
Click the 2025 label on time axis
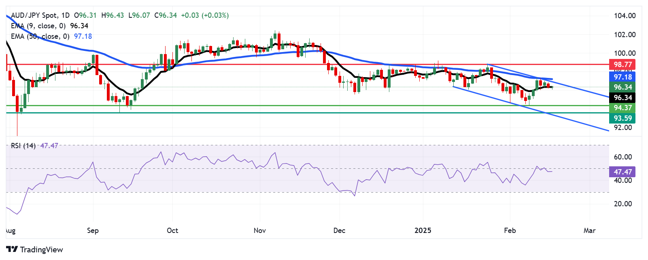click(x=423, y=231)
